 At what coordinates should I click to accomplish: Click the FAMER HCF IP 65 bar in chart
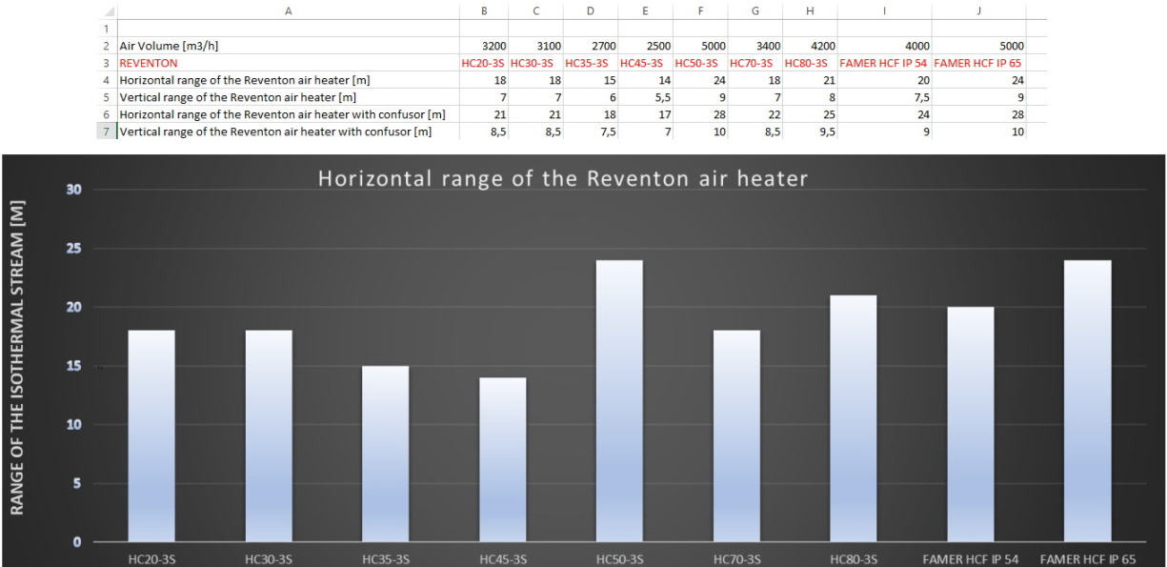[x=1088, y=401]
